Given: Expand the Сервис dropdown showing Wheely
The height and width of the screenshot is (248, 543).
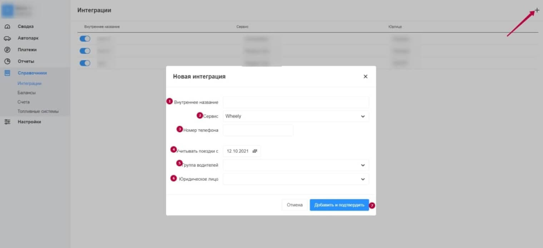Looking at the screenshot, I should [296, 116].
